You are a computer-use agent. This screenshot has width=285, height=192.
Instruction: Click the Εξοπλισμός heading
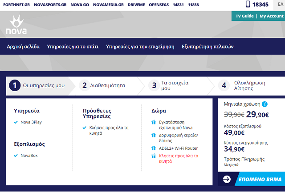click(x=29, y=144)
